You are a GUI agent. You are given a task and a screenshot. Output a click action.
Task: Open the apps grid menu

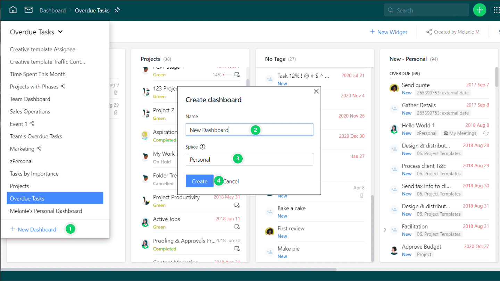tap(497, 10)
